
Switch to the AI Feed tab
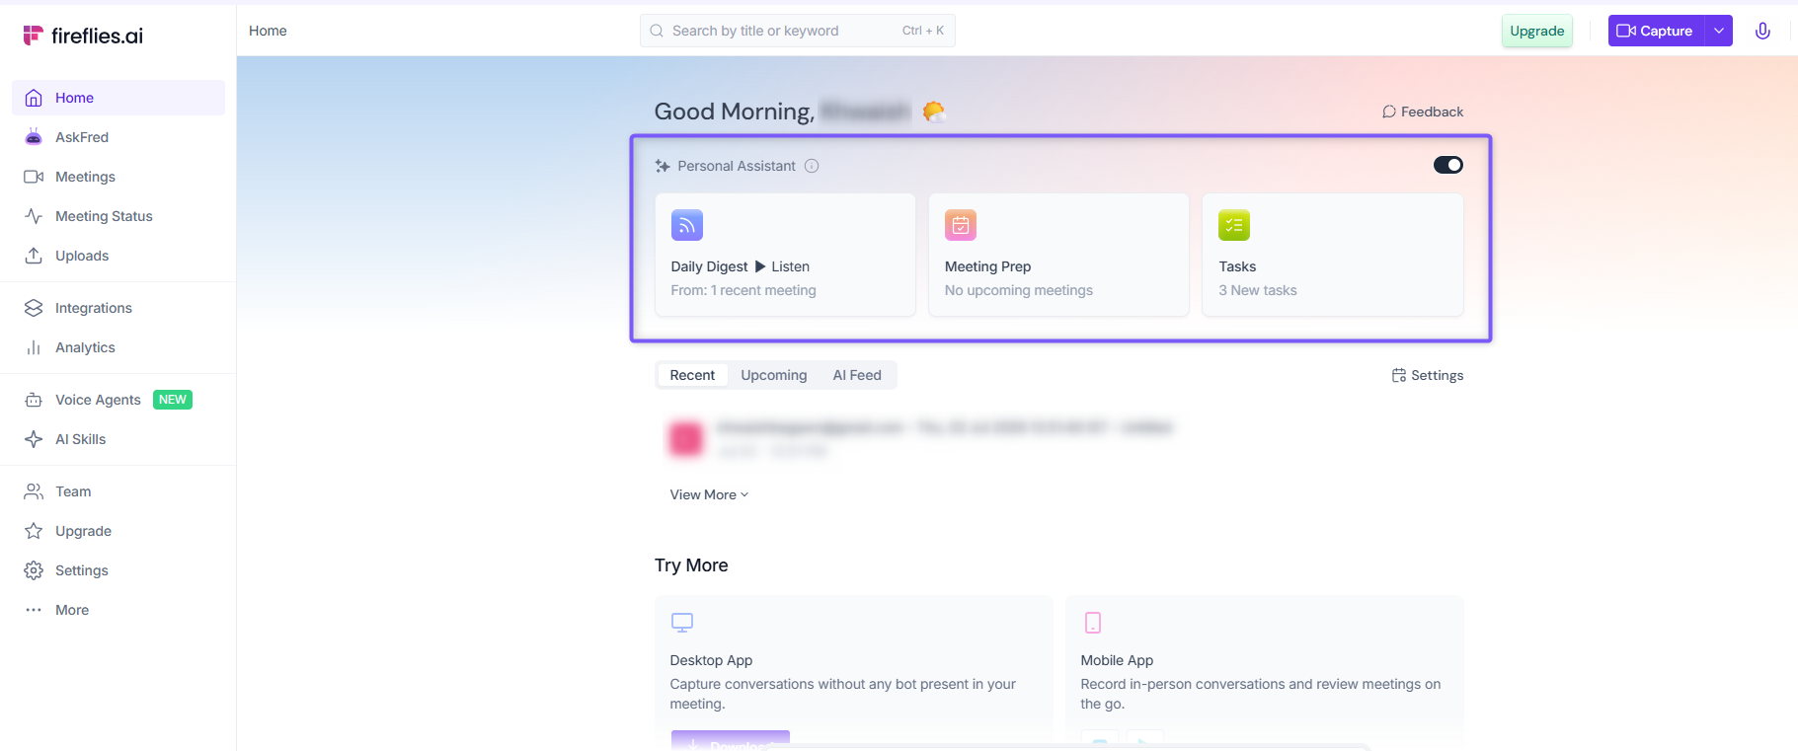[857, 375]
